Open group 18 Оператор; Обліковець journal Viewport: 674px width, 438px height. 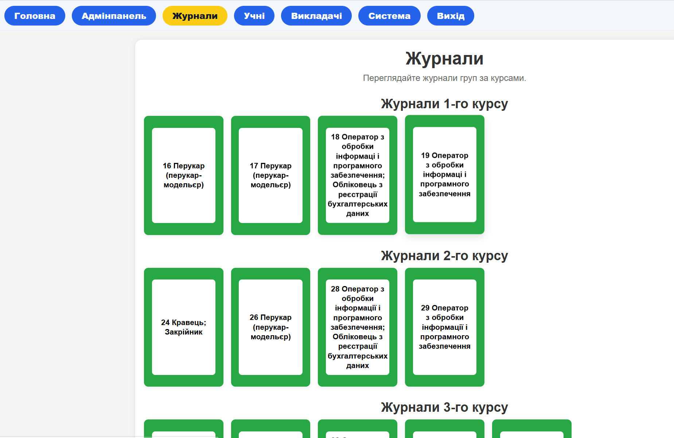(x=357, y=175)
